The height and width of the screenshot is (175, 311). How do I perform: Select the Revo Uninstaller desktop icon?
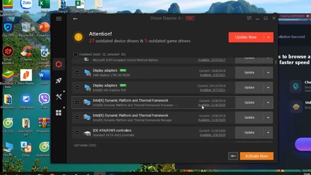[x=44, y=55]
